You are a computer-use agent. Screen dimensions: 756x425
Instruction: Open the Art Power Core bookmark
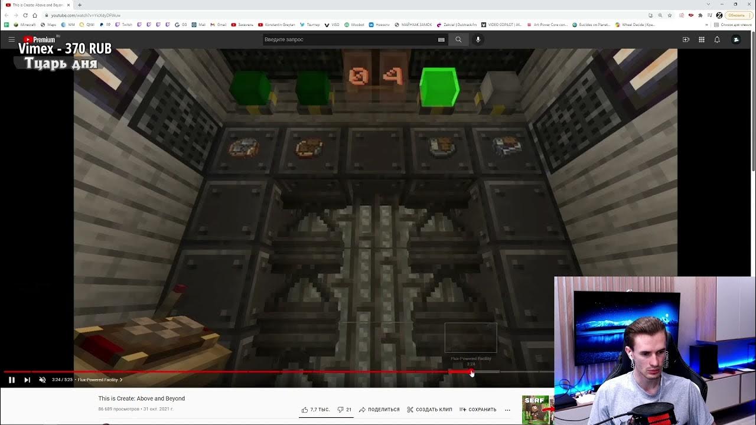click(547, 25)
